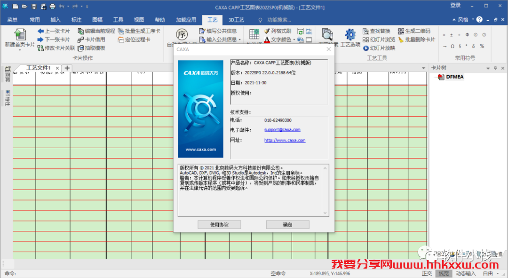Click 编辑当前规程 in the ribbon
This screenshot has height=278, width=508.
[96, 31]
